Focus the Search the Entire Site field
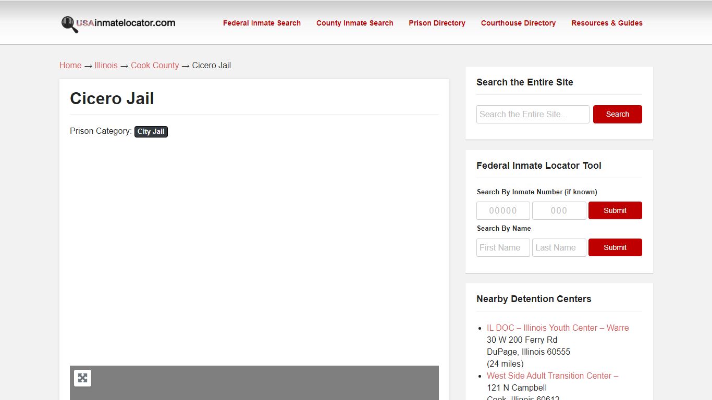This screenshot has width=712, height=400. coord(533,114)
